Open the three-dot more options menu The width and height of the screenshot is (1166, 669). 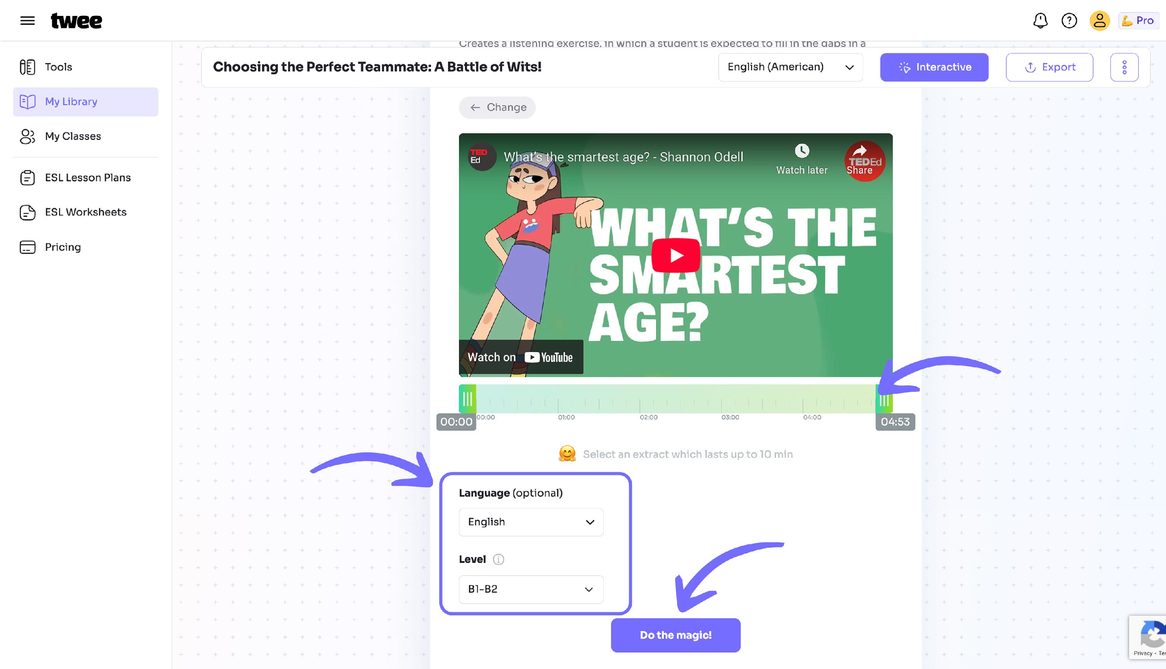(1124, 67)
